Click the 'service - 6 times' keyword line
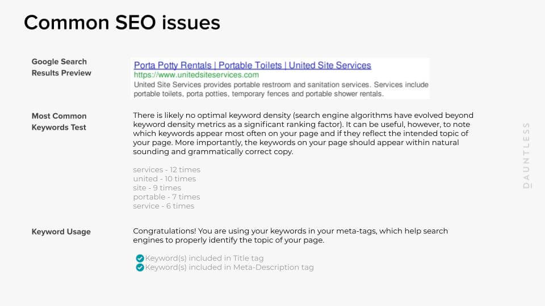Viewport: 545px width, 306px height. pos(163,206)
